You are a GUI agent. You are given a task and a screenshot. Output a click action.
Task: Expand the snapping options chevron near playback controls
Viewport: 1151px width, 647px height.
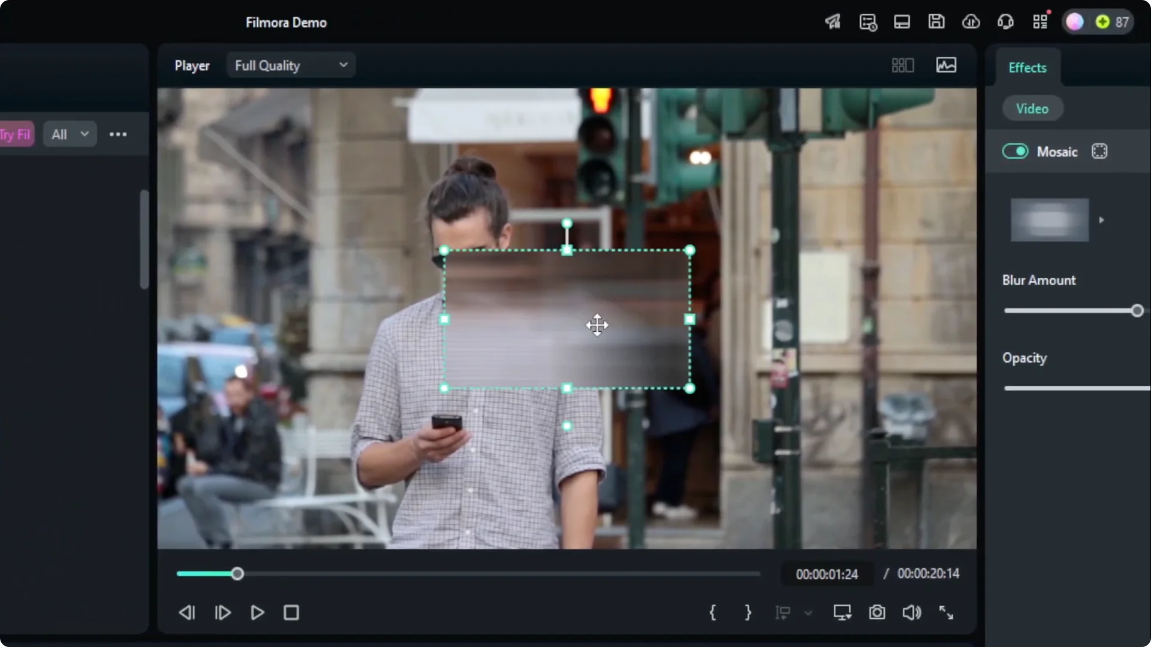809,613
